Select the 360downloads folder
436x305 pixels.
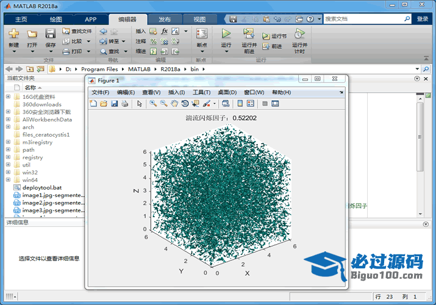coord(41,104)
